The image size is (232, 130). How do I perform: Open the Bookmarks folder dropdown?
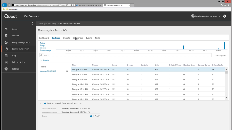[12, 9]
